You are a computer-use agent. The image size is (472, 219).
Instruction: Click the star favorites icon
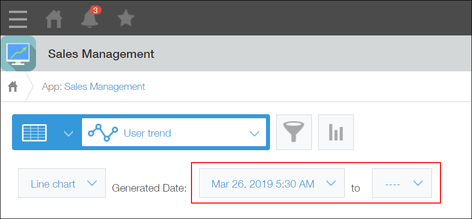(125, 19)
